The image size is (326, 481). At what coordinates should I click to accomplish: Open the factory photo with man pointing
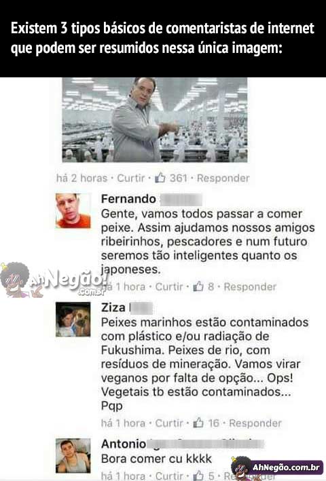[x=155, y=119]
